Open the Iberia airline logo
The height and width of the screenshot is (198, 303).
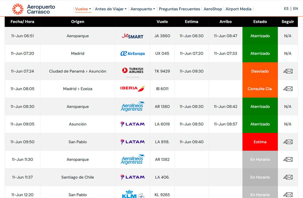click(x=132, y=89)
